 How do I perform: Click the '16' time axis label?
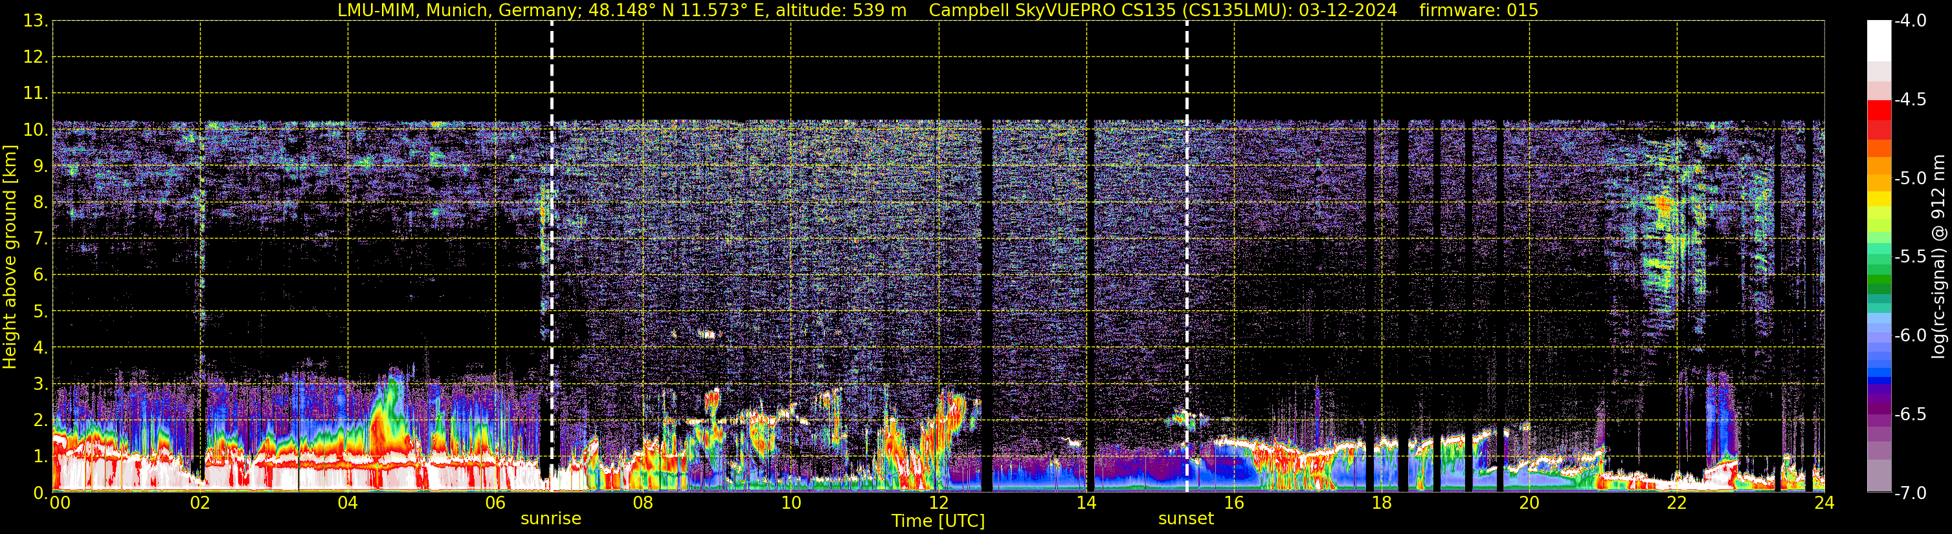point(1235,503)
